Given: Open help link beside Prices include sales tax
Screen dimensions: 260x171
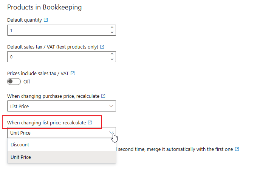Looking at the screenshot, I should (x=73, y=73).
